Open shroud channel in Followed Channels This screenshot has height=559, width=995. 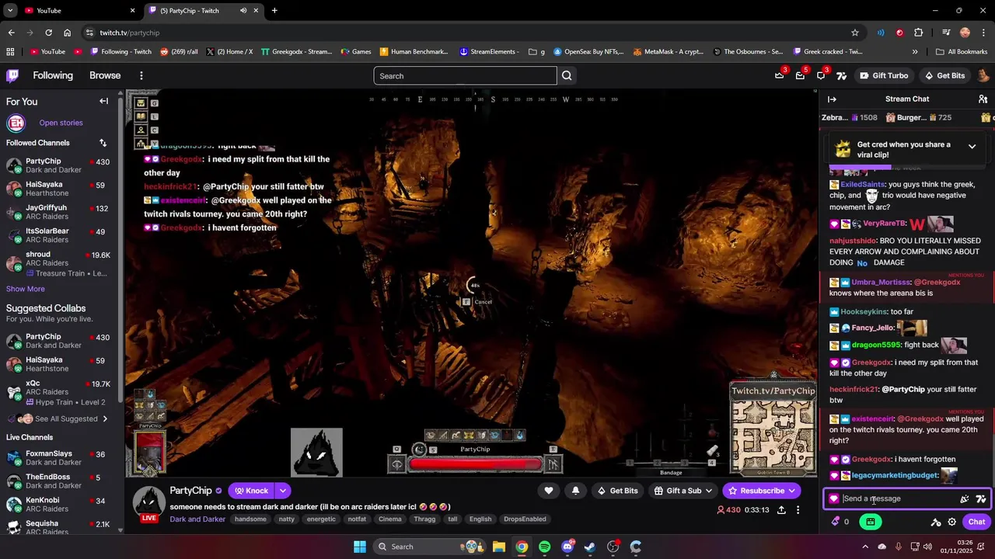click(61, 263)
